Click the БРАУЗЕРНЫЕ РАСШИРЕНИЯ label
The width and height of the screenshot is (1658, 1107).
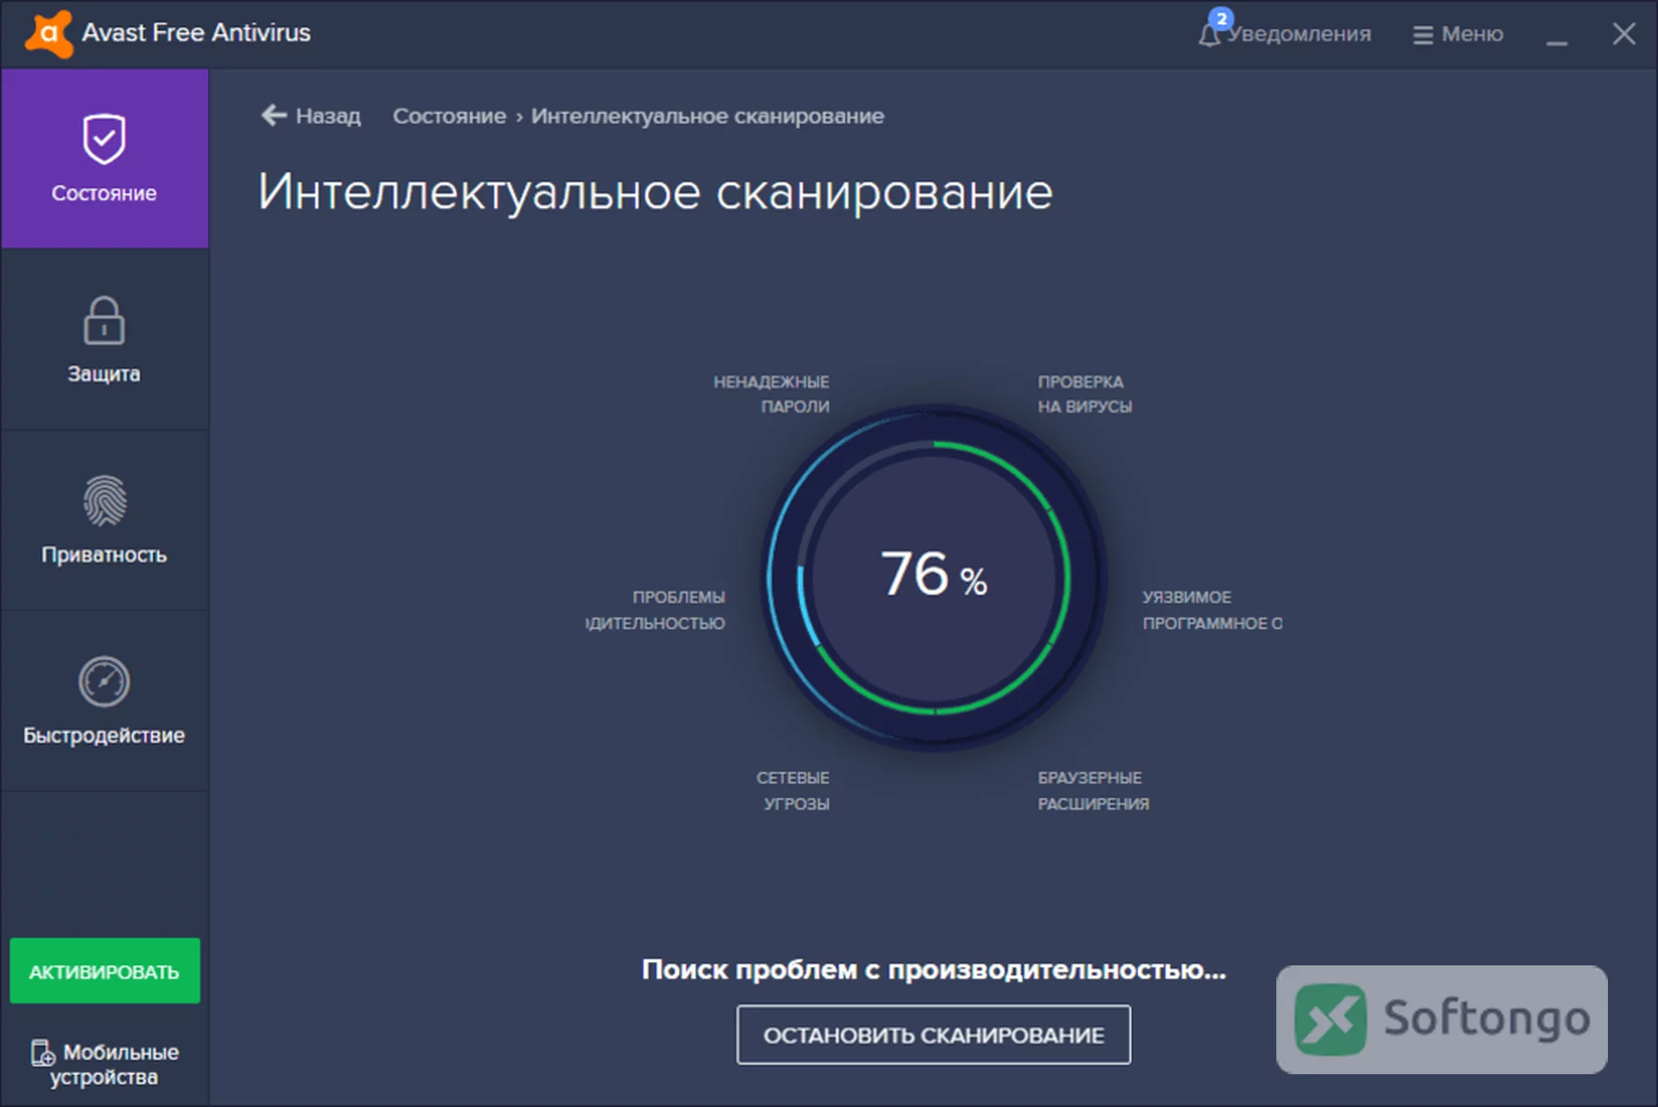pyautogui.click(x=1093, y=790)
